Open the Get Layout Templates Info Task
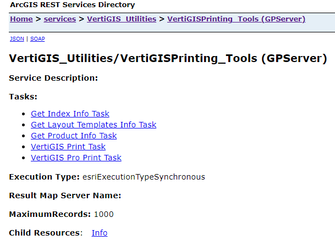This screenshot has height=246, width=335. tap(94, 125)
